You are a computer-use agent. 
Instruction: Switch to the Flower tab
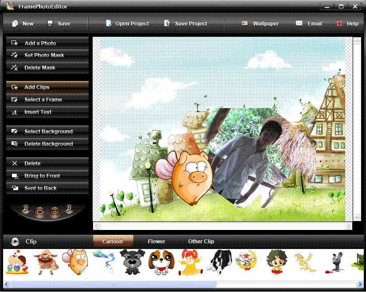click(x=156, y=241)
